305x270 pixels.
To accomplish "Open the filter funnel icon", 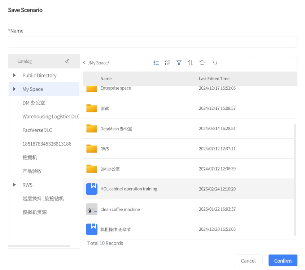I will [179, 63].
